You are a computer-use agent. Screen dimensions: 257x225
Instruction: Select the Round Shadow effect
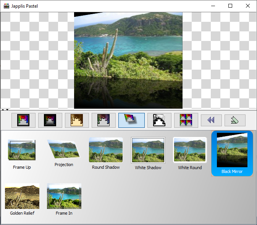pyautogui.click(x=106, y=150)
